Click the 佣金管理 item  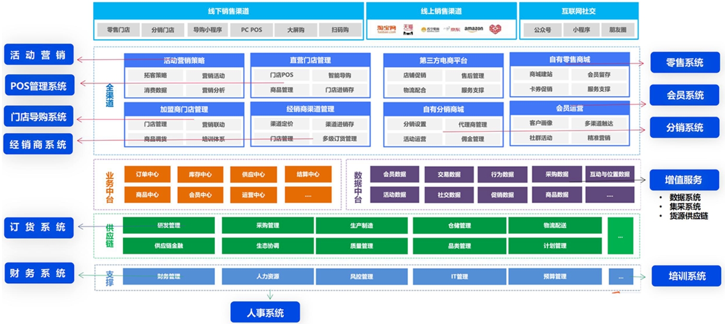pos(473,139)
